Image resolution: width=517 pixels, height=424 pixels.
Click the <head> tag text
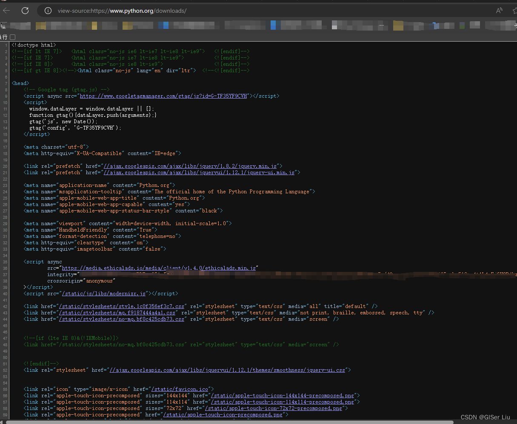coord(20,83)
